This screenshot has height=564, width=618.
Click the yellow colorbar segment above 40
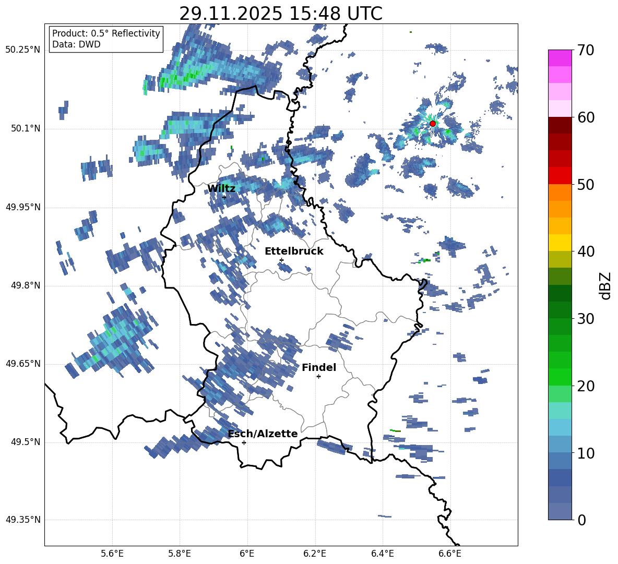560,243
